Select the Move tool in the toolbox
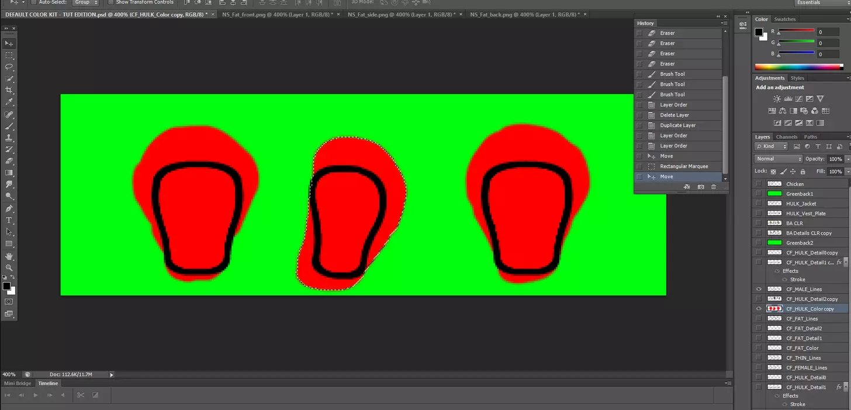The height and width of the screenshot is (410, 851). point(9,43)
